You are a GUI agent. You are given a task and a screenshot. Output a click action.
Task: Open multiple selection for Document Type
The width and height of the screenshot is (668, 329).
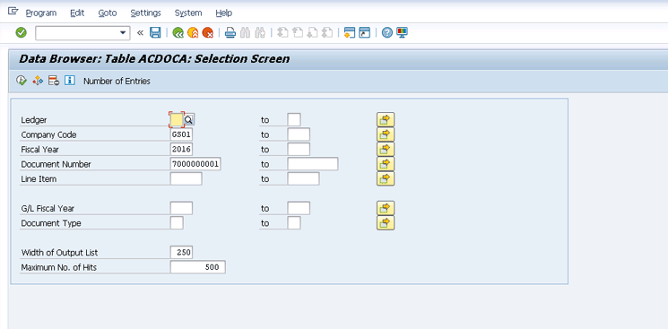386,223
